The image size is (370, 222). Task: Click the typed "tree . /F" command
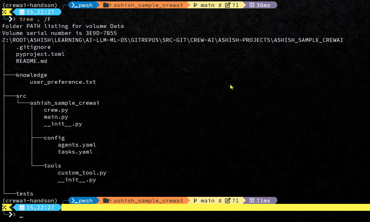point(35,19)
